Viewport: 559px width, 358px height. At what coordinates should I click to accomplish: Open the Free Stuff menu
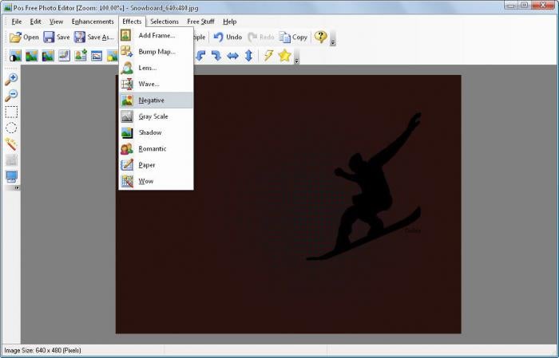coord(200,22)
